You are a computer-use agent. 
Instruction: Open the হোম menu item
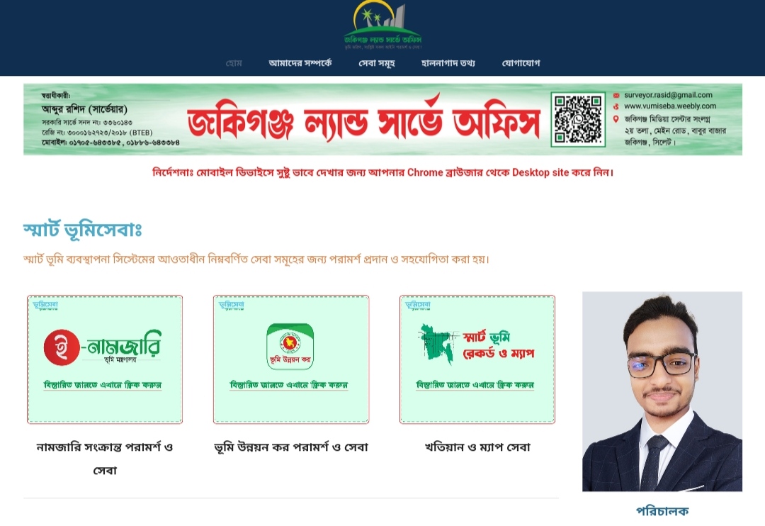tap(234, 63)
